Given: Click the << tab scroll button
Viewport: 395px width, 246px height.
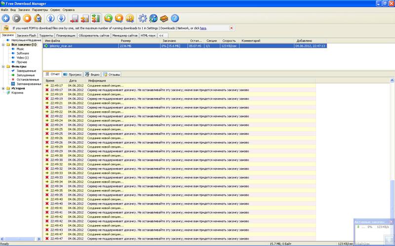Looking at the screenshot, I should [x=161, y=35].
